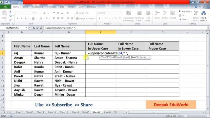This screenshot has width=210, height=118.
Task: Click the Fill button in Editing
Action: point(182,15)
